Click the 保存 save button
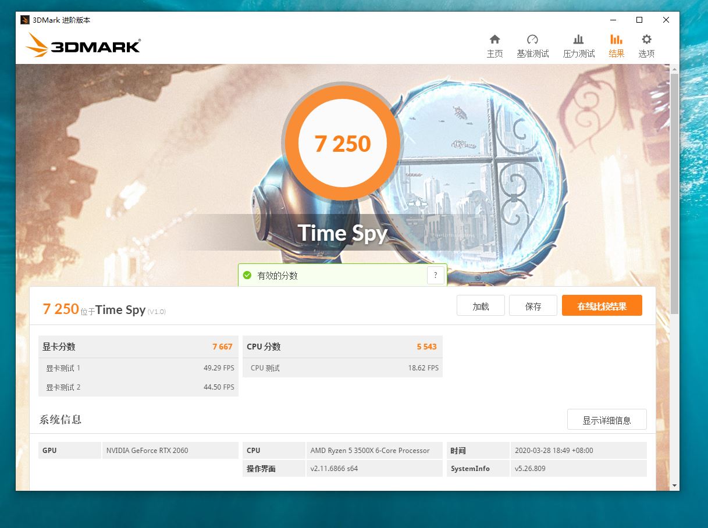Viewport: 708px width, 528px height. [x=533, y=306]
